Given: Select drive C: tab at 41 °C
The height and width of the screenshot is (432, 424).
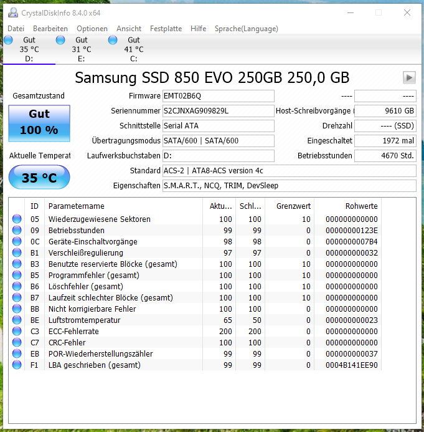Looking at the screenshot, I should (134, 49).
